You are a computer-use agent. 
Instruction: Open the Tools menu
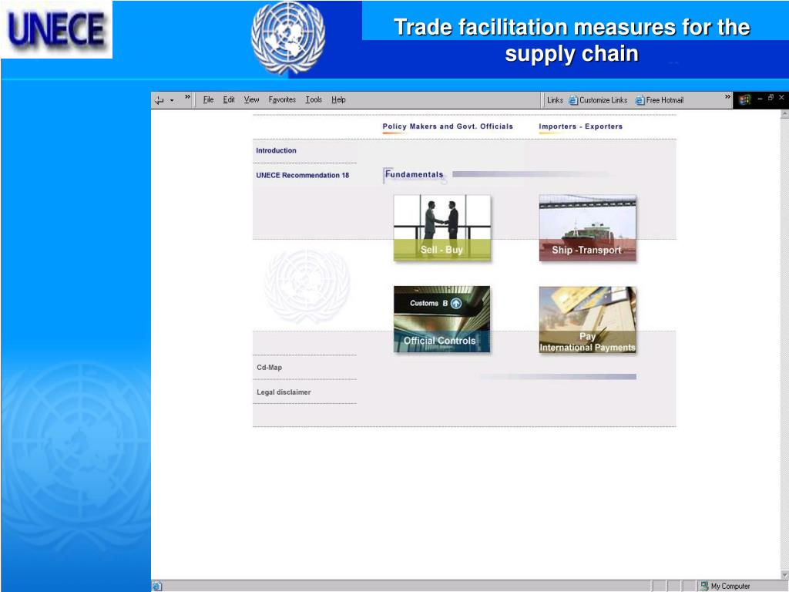click(314, 99)
